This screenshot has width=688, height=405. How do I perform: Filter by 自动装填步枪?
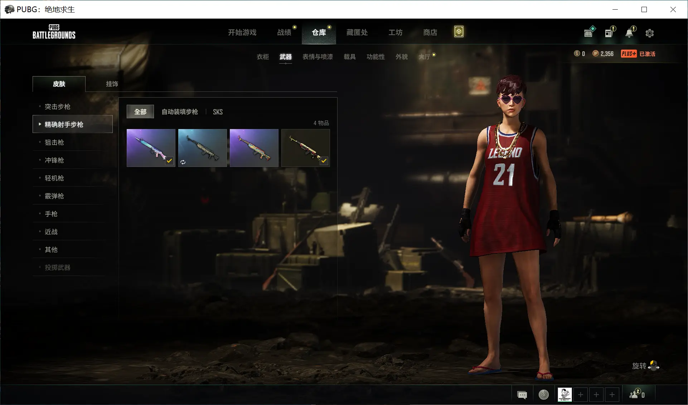(x=180, y=112)
